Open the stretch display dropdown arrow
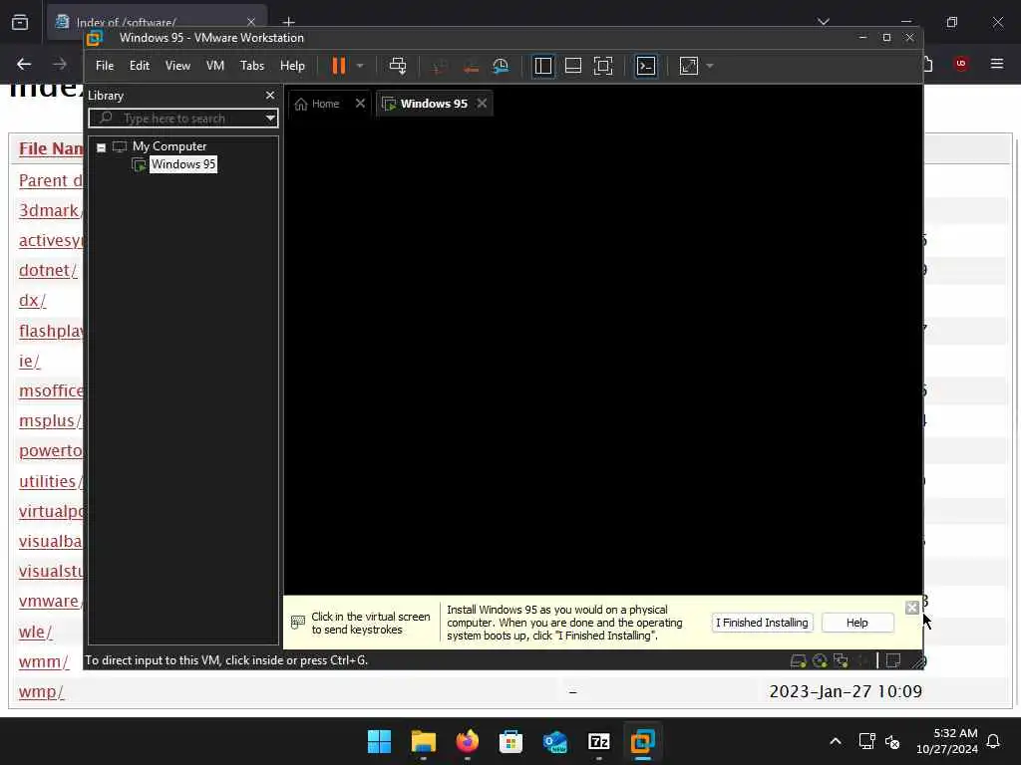Screen dimensions: 1021x765 (710, 66)
